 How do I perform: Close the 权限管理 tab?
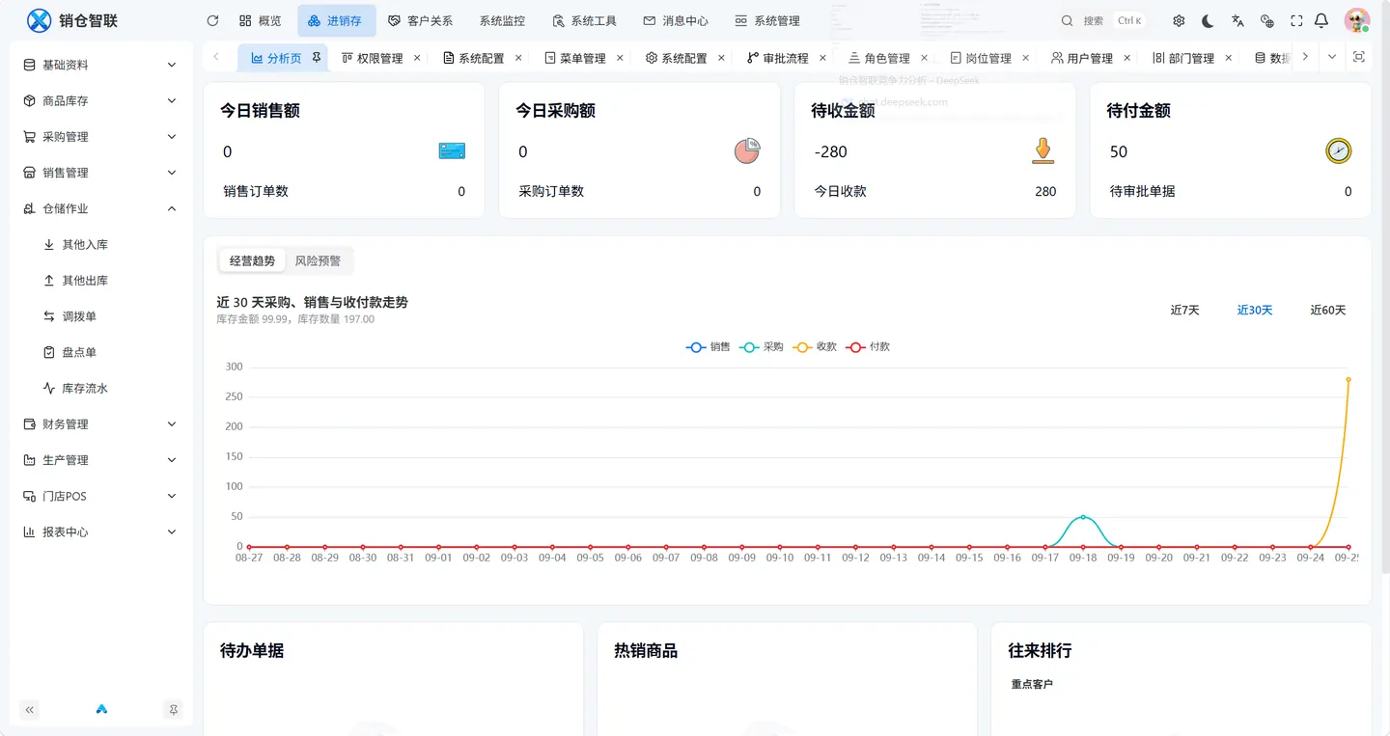tap(417, 58)
